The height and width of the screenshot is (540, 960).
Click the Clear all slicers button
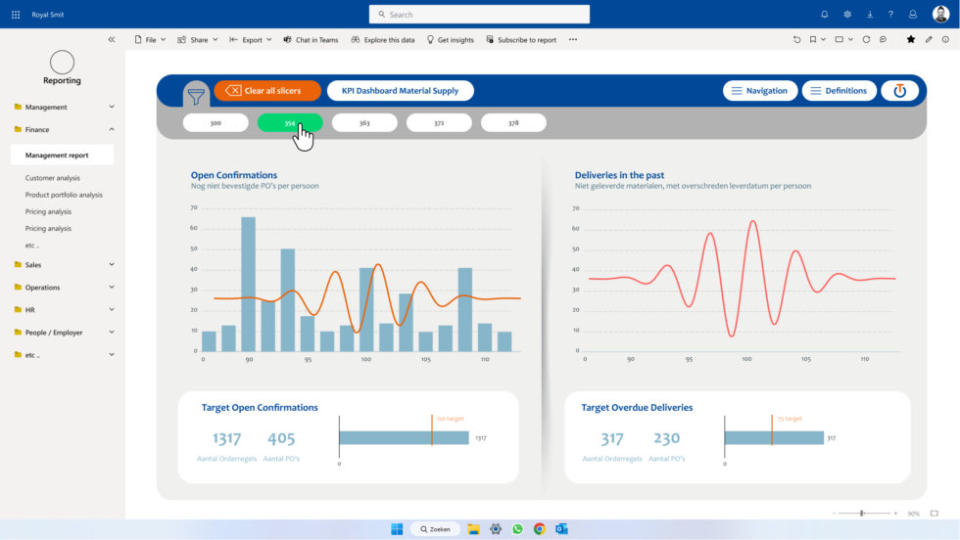pos(267,91)
